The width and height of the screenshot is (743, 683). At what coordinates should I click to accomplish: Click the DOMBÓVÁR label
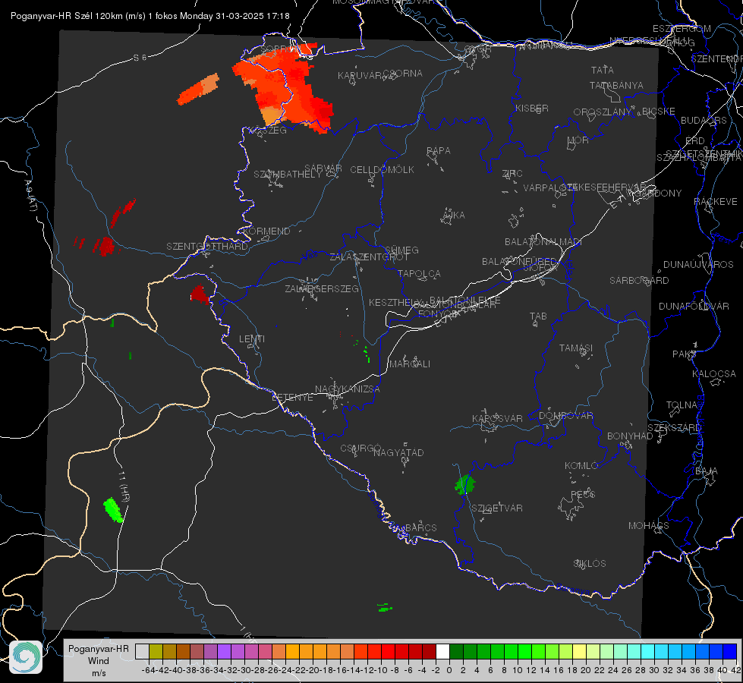coord(565,416)
